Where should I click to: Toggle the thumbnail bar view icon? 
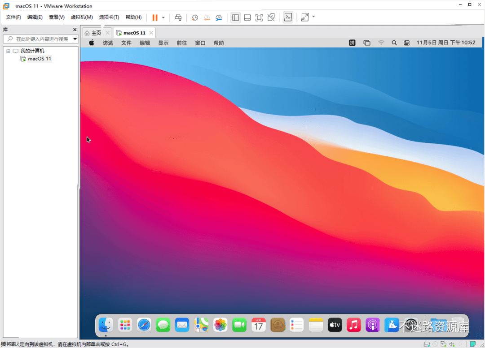(247, 17)
